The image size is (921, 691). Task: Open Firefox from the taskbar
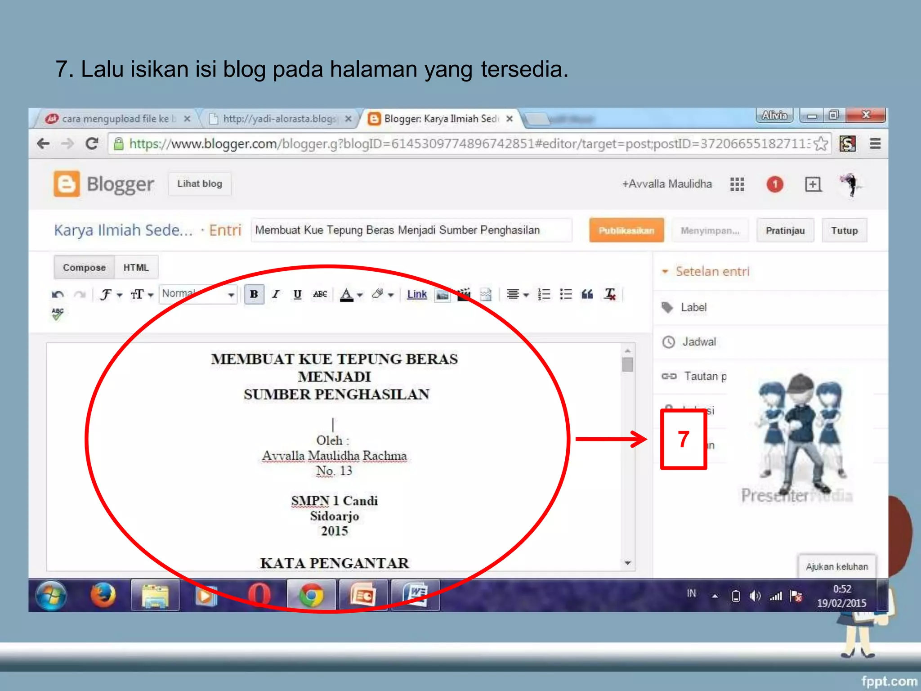click(103, 595)
